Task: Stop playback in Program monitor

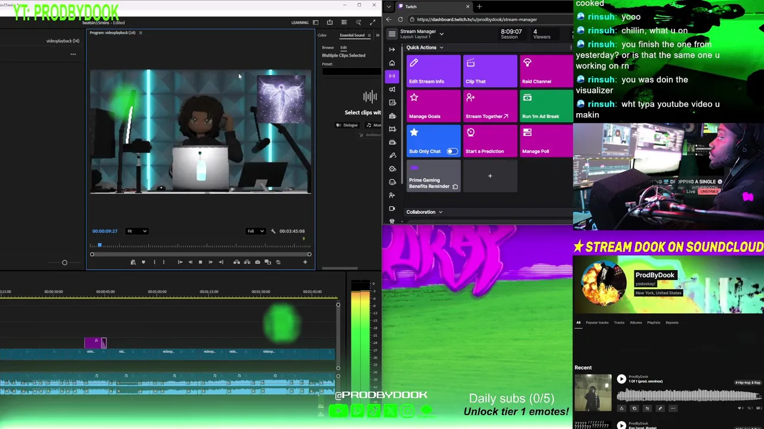Action: click(200, 262)
